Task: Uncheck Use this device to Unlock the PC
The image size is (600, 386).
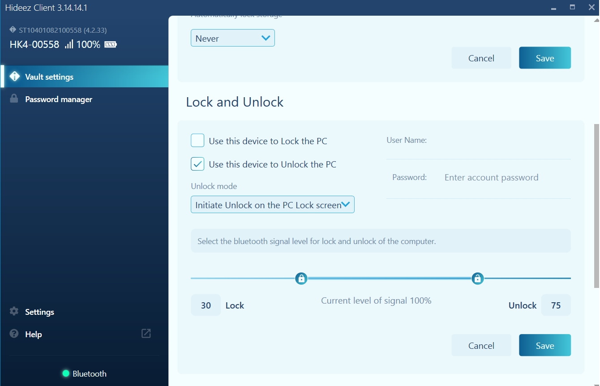Action: [197, 164]
